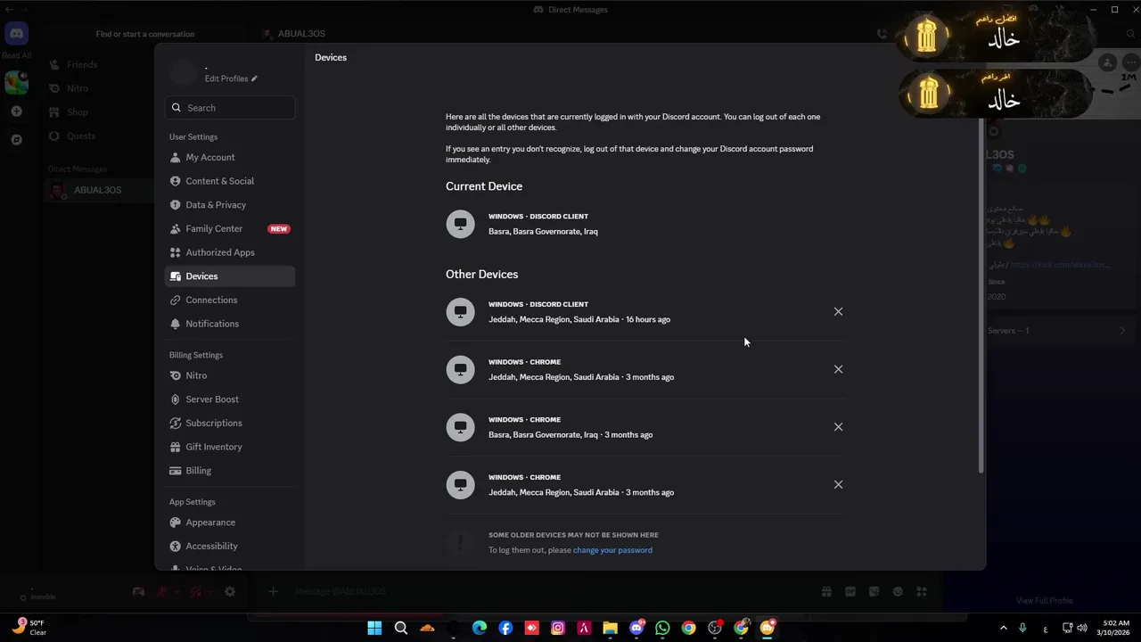The width and height of the screenshot is (1141, 642).
Task: Open the Apps launcher icon in message bar
Action: pos(922,591)
